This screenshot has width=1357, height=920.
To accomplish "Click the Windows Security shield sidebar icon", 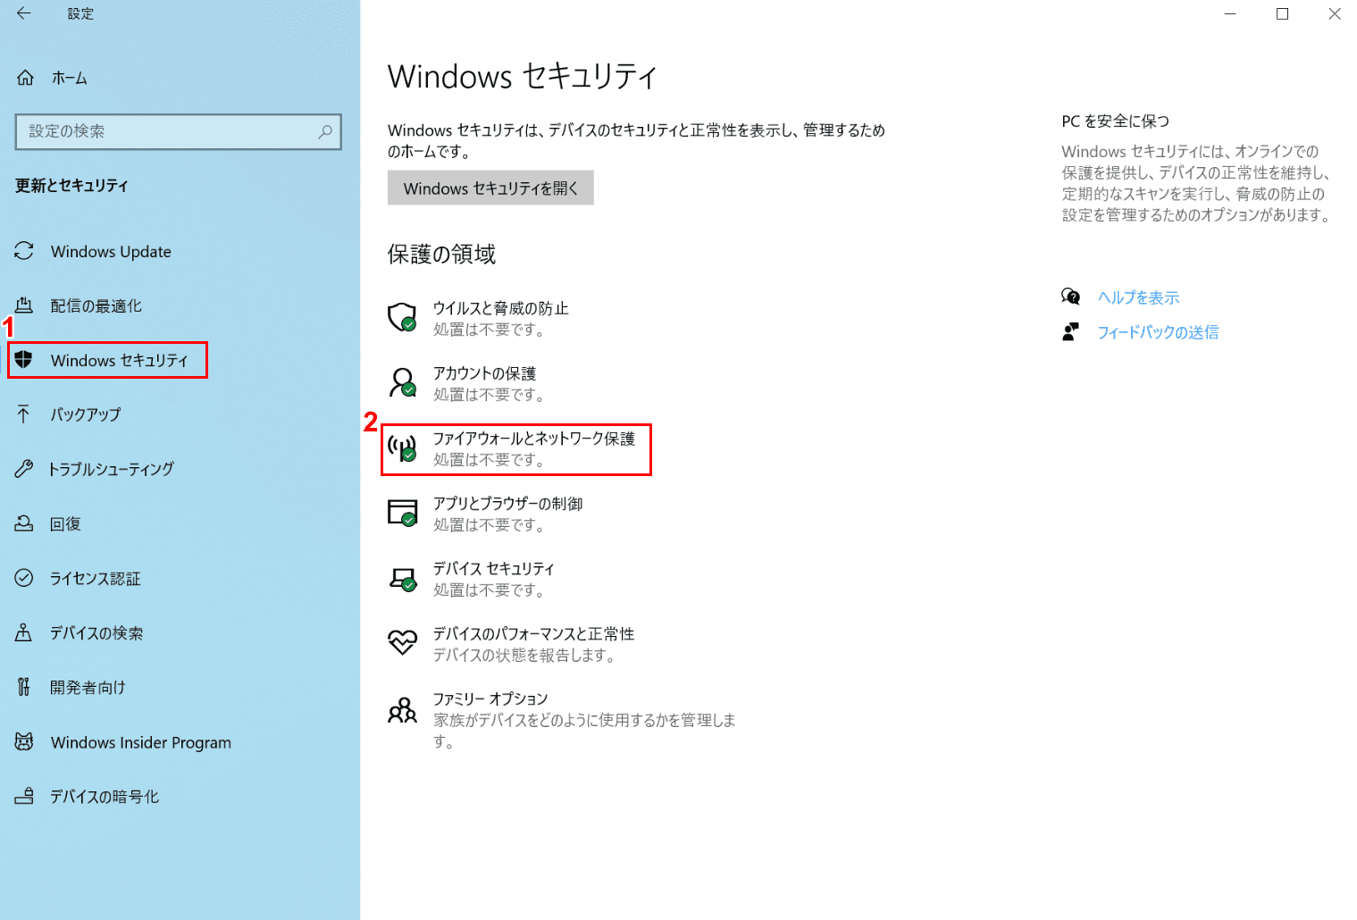I will (24, 360).
